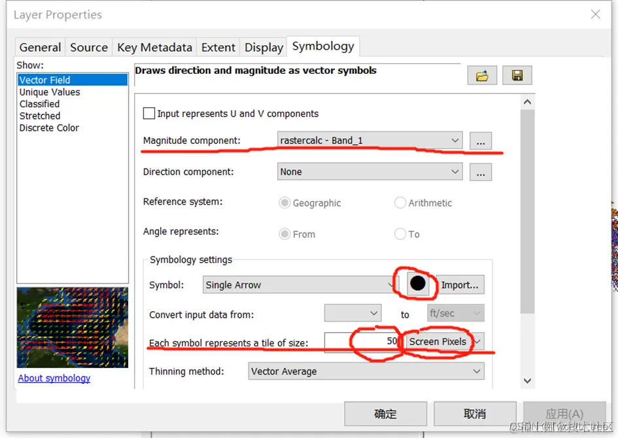Viewport: 618px width, 438px height.
Task: Cancel with the 取消 button
Action: (475, 414)
